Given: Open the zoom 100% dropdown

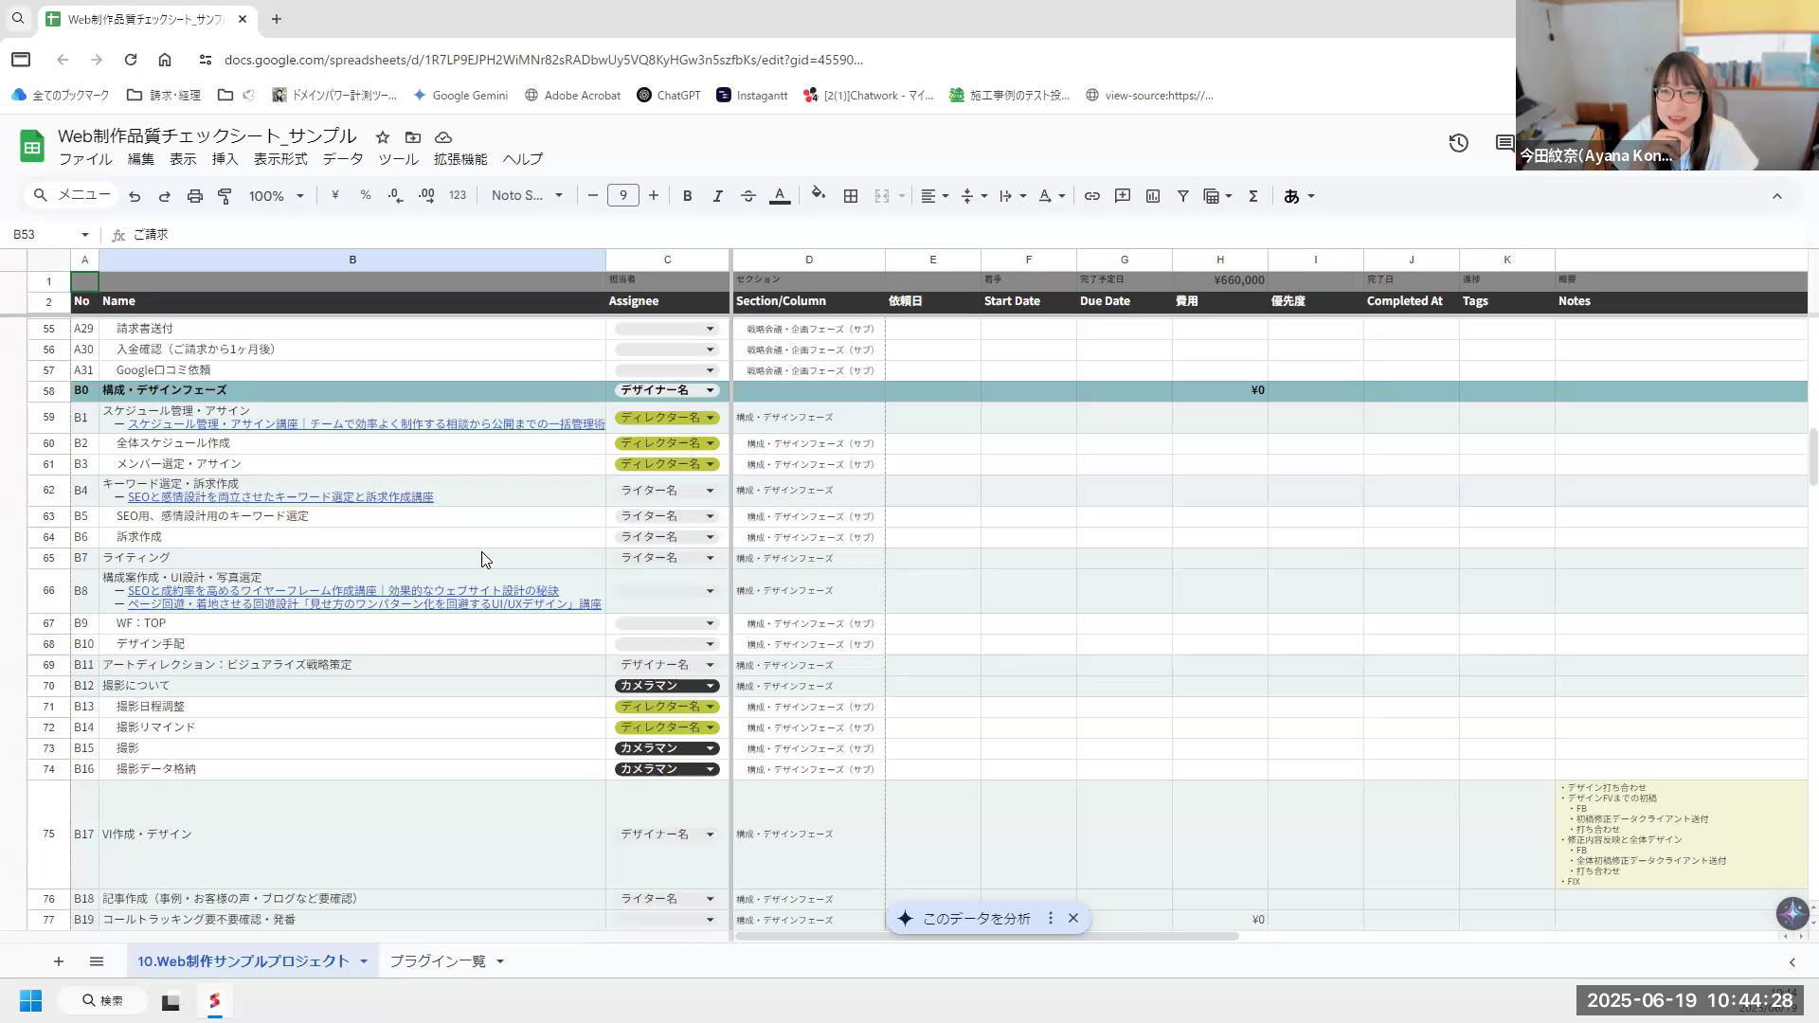Looking at the screenshot, I should click(276, 196).
